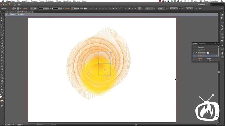This screenshot has width=225, height=126.
Task: Click the stroke weight input field
Action: 33,8
